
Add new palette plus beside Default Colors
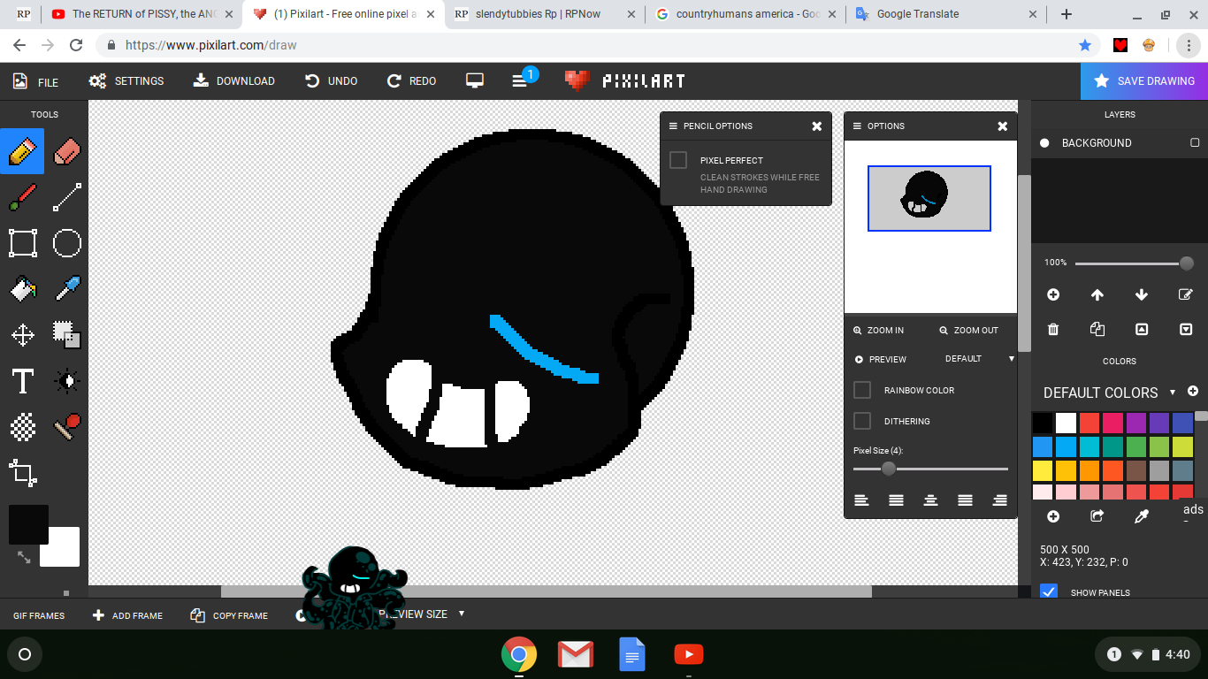[x=1193, y=391]
